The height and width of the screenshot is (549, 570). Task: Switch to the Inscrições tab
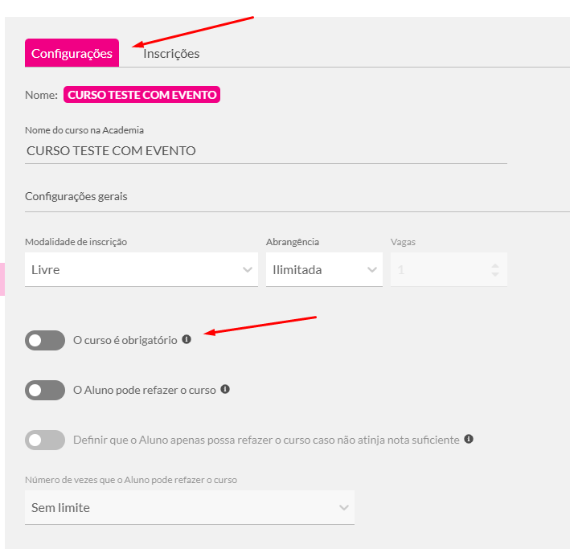click(x=171, y=54)
